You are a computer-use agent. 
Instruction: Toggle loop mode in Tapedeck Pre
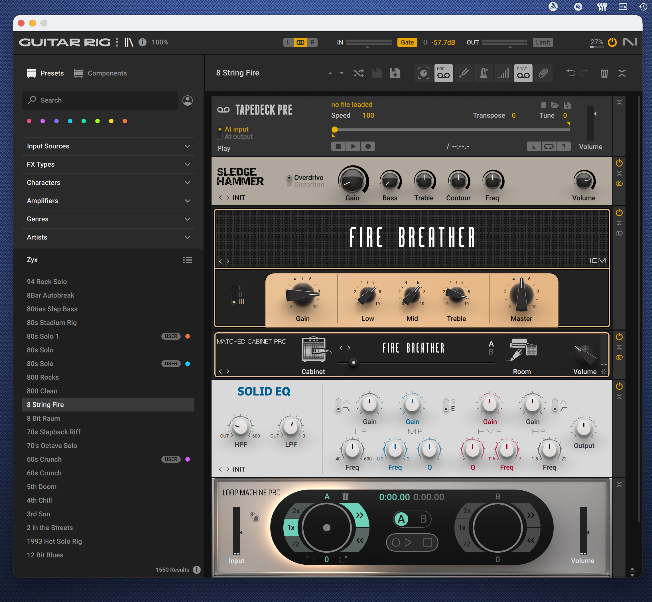(549, 147)
